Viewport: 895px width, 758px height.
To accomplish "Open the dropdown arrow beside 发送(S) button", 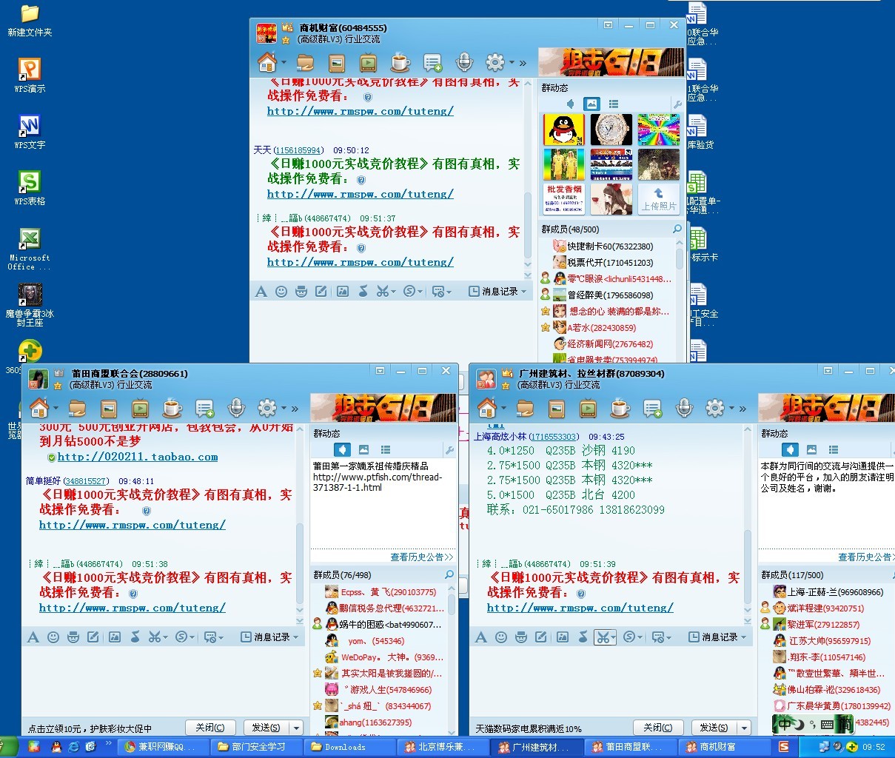I will pyautogui.click(x=295, y=727).
